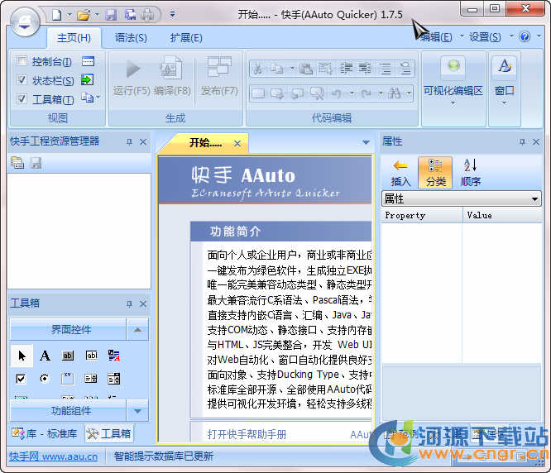Expand the 功能组件 group arrow

137,410
